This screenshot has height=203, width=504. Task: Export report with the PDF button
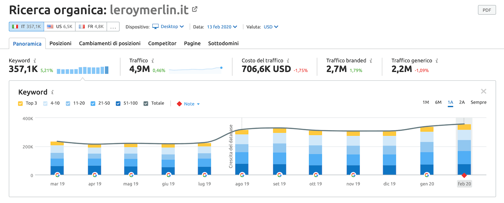tap(487, 10)
